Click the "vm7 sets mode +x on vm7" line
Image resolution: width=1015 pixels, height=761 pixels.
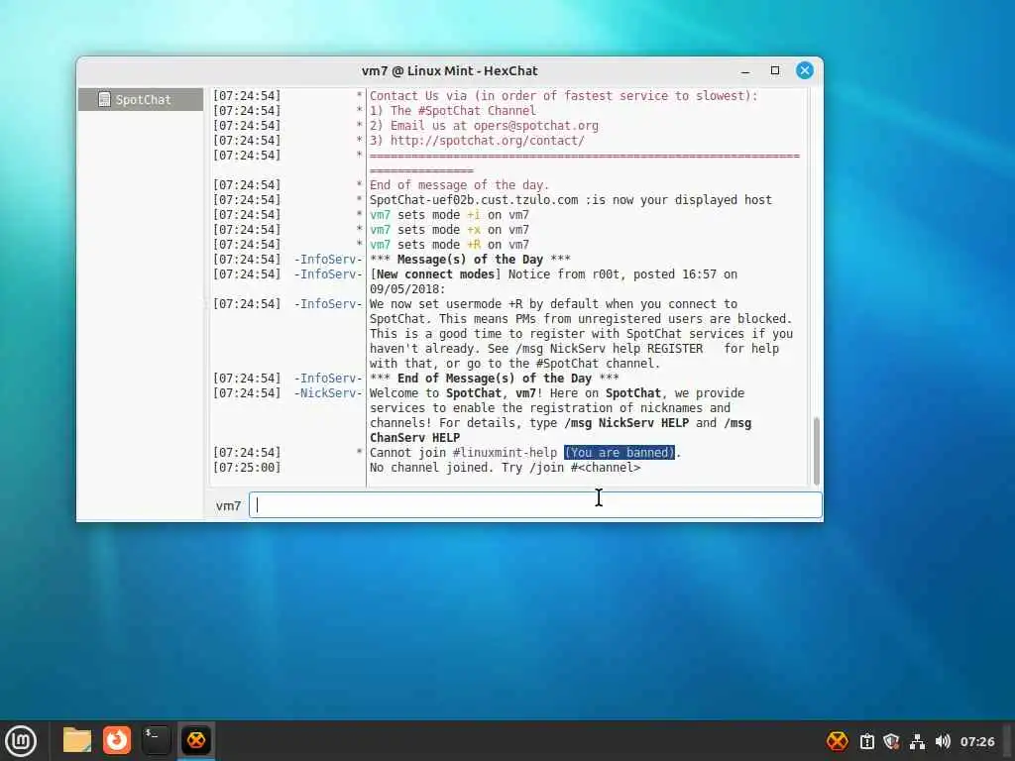pos(449,230)
